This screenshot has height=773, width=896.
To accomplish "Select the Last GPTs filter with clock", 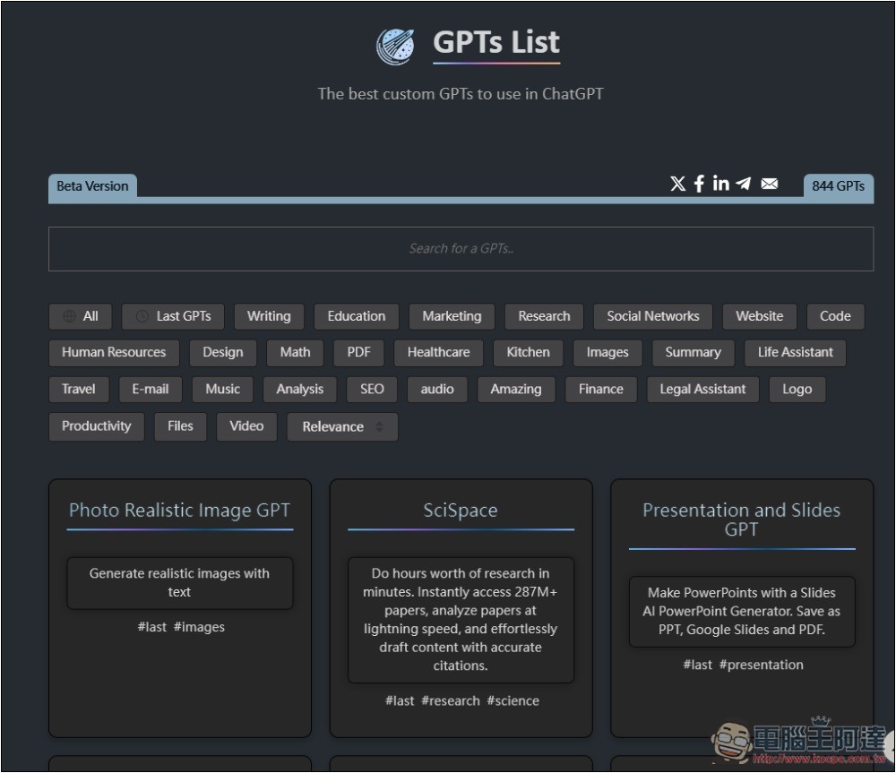I will click(x=173, y=316).
